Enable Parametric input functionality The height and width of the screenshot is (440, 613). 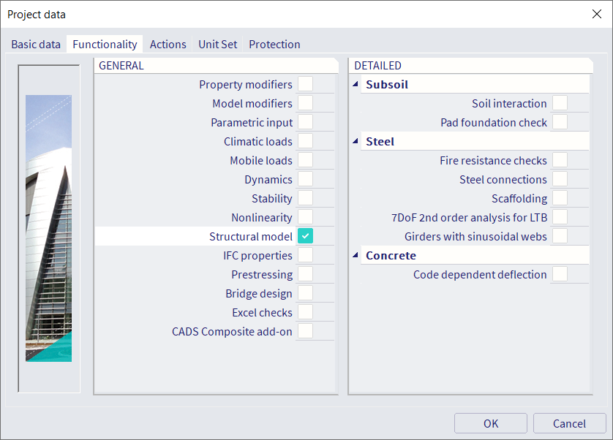305,122
